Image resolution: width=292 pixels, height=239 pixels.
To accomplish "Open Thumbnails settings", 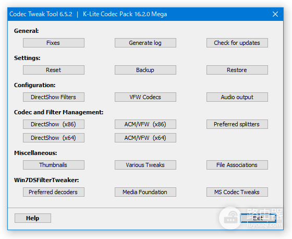I will click(54, 165).
